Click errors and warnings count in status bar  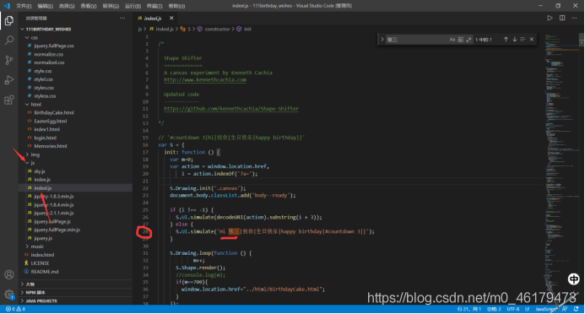pyautogui.click(x=16, y=309)
